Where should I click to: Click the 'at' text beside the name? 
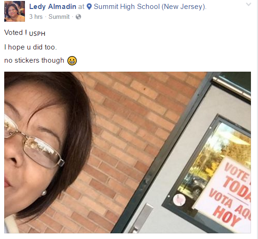[x=81, y=7]
